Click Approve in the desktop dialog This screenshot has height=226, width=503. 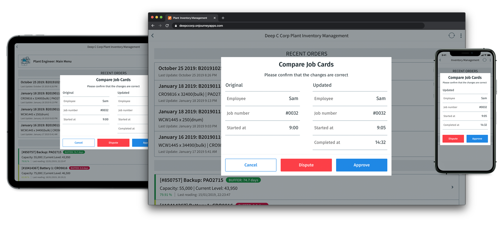tap(361, 165)
